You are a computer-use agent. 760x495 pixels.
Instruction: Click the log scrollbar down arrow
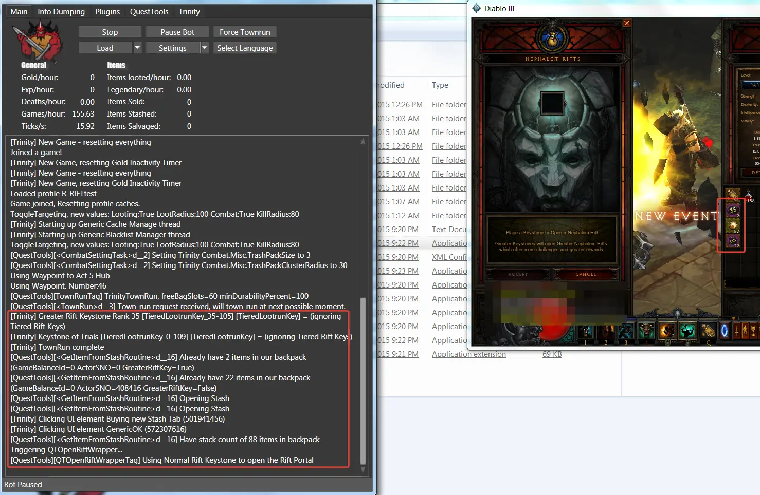click(363, 469)
